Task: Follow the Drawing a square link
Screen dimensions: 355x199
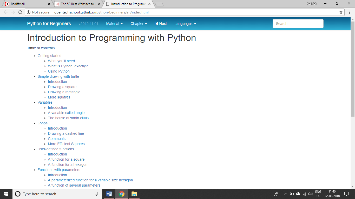Action: [62, 87]
